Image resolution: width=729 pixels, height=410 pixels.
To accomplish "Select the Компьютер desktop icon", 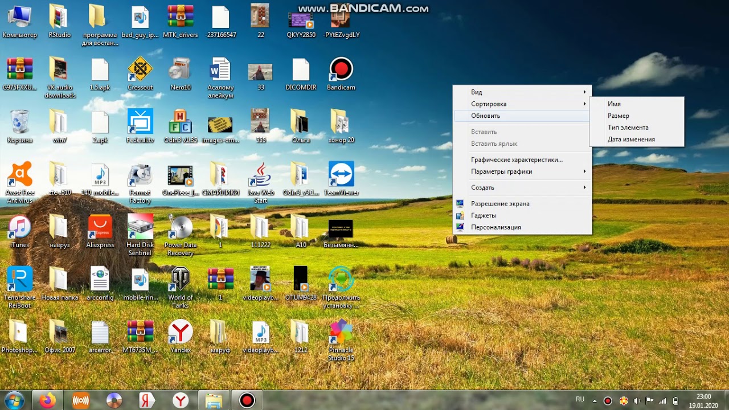I will tap(19, 21).
